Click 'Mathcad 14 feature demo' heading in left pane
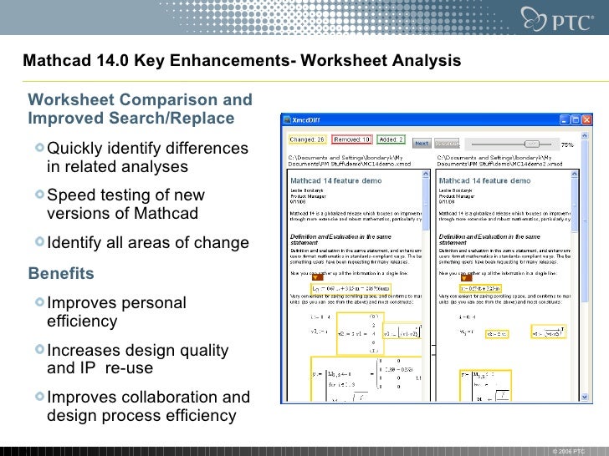This screenshot has width=609, height=456. [336, 180]
